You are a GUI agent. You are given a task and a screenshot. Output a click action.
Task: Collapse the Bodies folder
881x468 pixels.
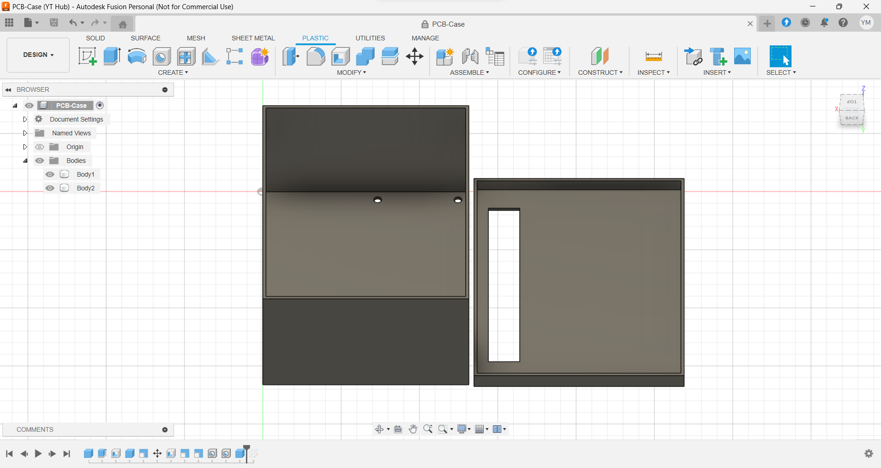(25, 161)
